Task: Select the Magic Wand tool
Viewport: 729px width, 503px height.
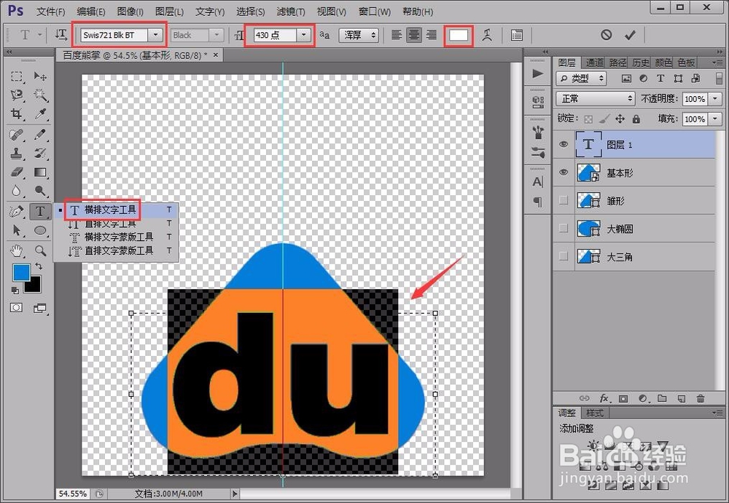Action: [40, 95]
